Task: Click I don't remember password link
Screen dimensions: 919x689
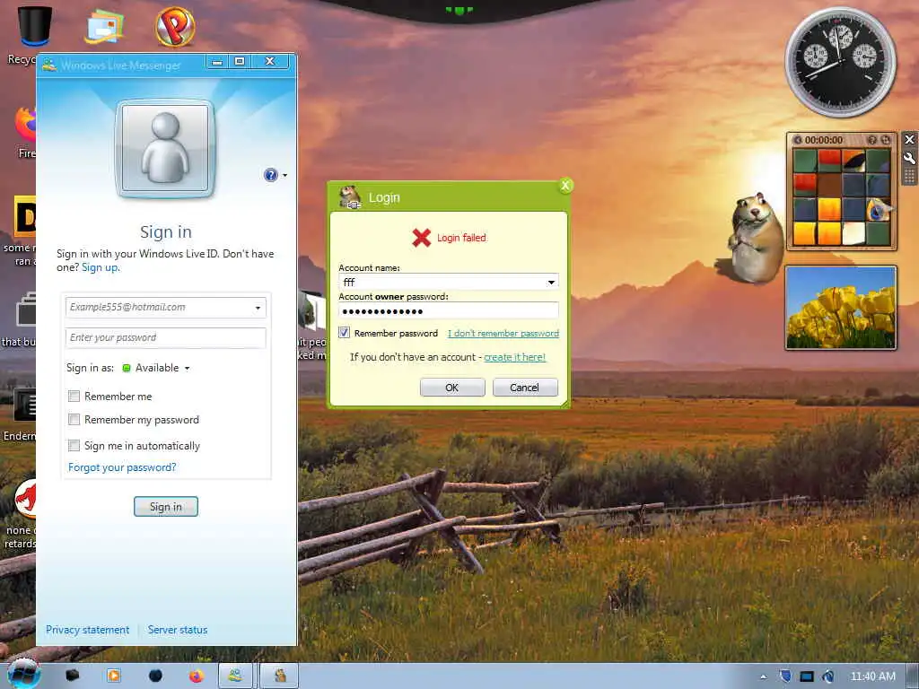Action: coord(503,334)
